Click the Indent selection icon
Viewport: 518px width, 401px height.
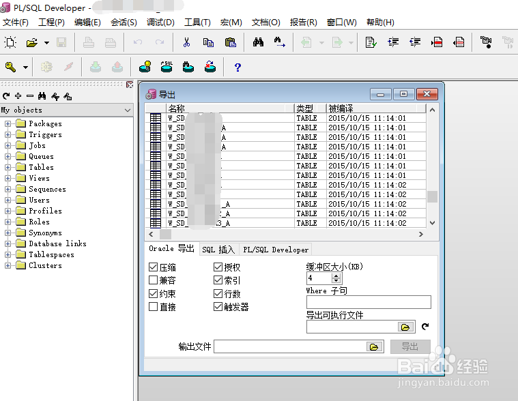393,42
